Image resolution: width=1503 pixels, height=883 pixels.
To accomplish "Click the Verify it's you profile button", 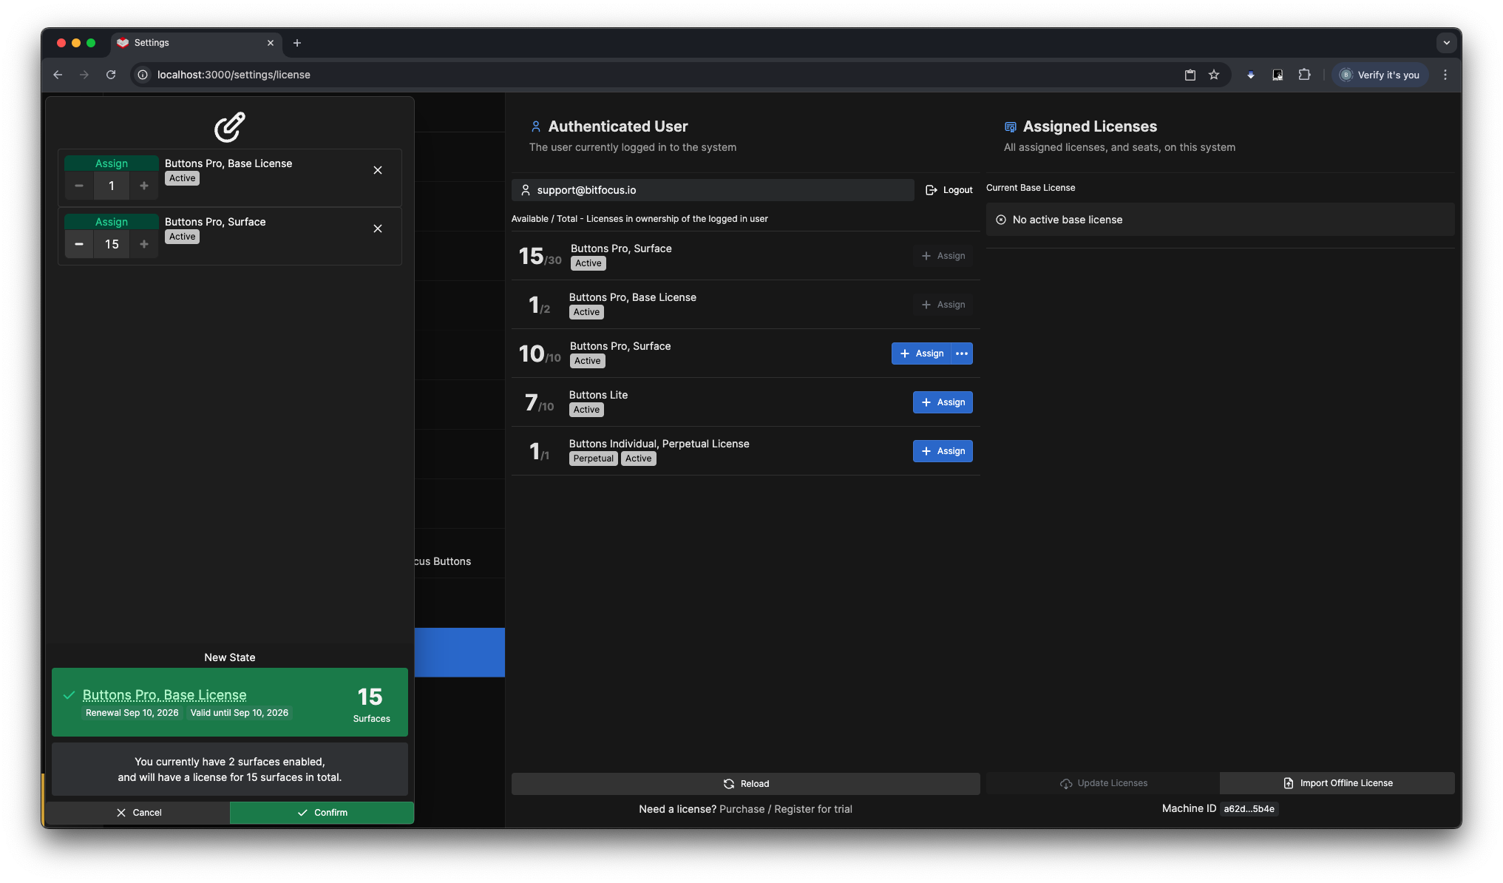I will (x=1380, y=75).
